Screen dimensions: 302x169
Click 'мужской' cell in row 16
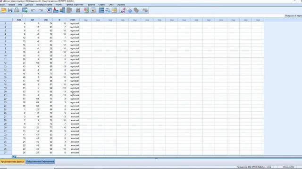click(x=73, y=77)
